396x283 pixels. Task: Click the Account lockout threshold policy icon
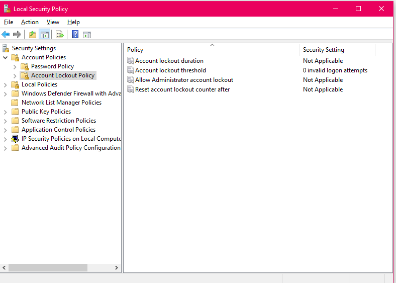pyautogui.click(x=130, y=70)
